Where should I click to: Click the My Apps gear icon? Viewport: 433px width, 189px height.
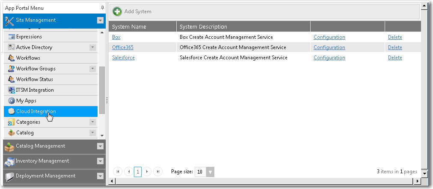[12, 101]
